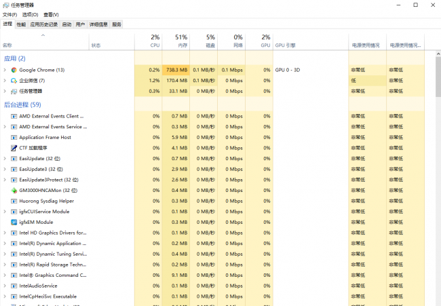Click the EasiUpdate3Protect icon
The width and height of the screenshot is (441, 306).
14,180
